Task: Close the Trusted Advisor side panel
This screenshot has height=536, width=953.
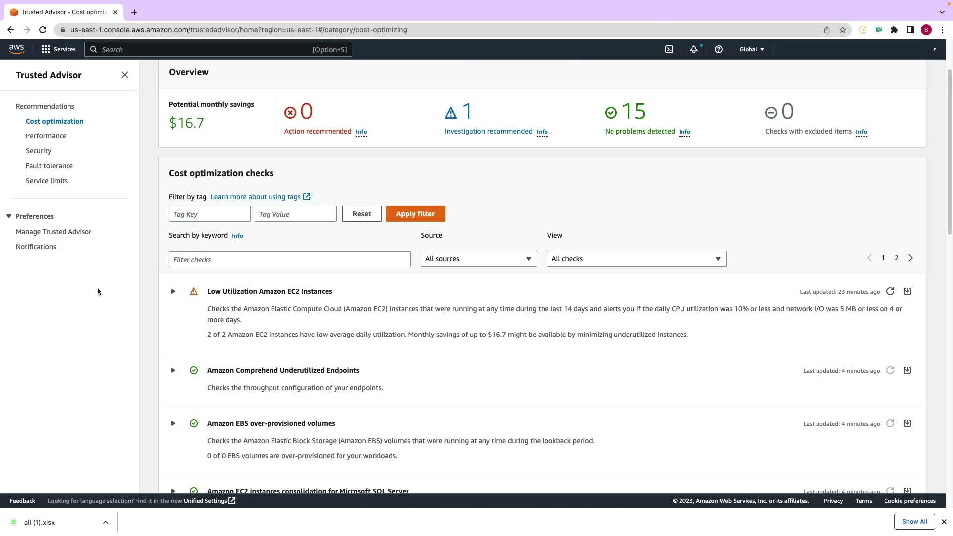Action: point(125,75)
